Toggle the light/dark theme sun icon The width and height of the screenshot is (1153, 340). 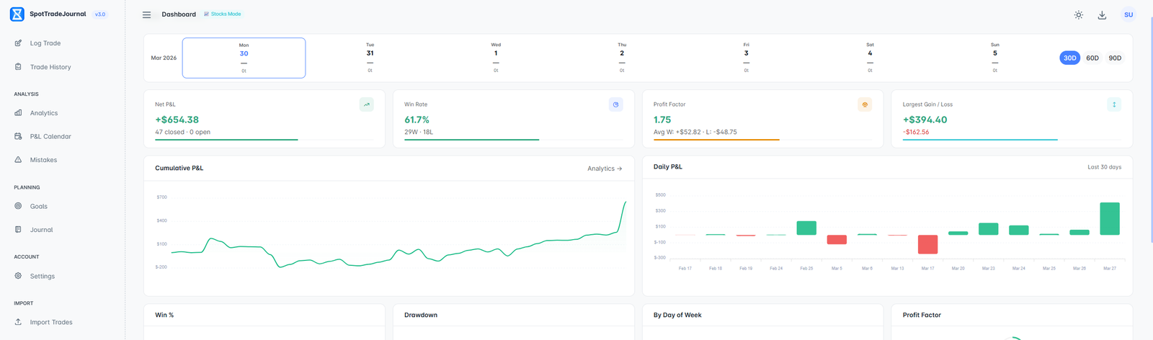pyautogui.click(x=1079, y=14)
